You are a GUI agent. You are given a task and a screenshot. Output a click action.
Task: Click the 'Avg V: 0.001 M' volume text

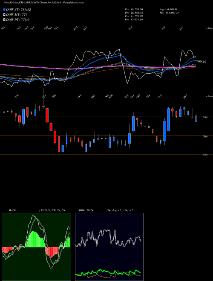coord(168,9)
